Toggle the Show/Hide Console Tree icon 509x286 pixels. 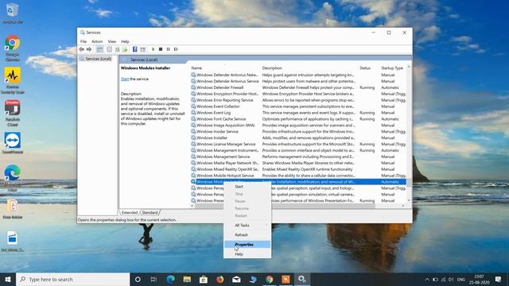click(x=99, y=49)
